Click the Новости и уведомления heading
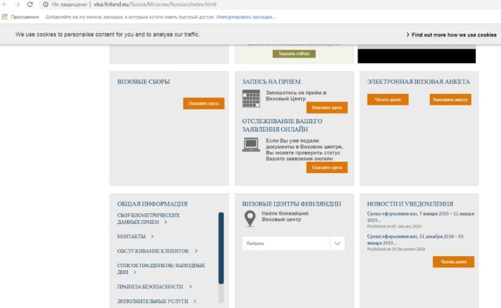 pos(410,204)
